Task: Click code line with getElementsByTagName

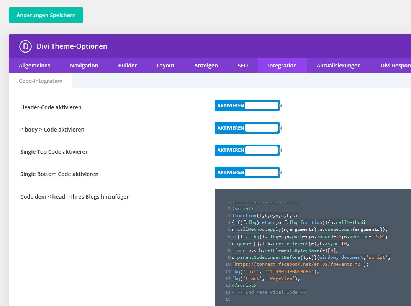Action: tap(285, 250)
